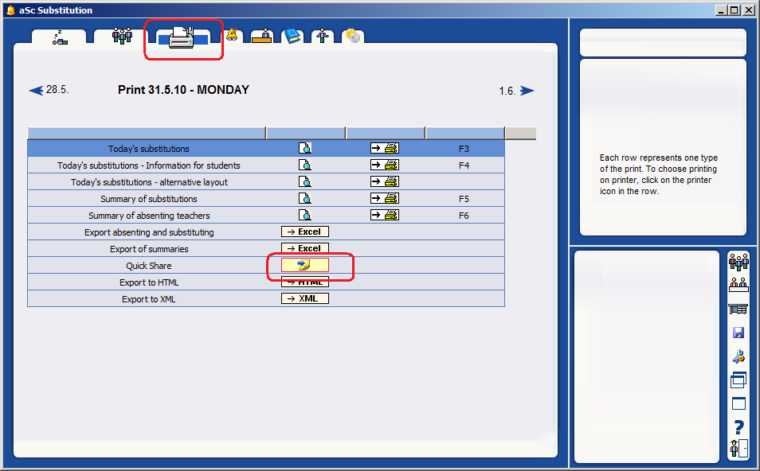This screenshot has width=760, height=471.
Task: Select 'Export absenting and substituting' text
Action: click(149, 232)
